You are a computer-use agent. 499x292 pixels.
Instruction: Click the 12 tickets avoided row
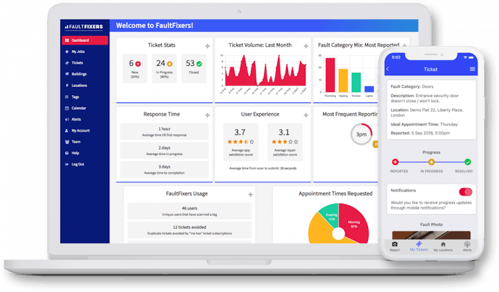pyautogui.click(x=190, y=230)
